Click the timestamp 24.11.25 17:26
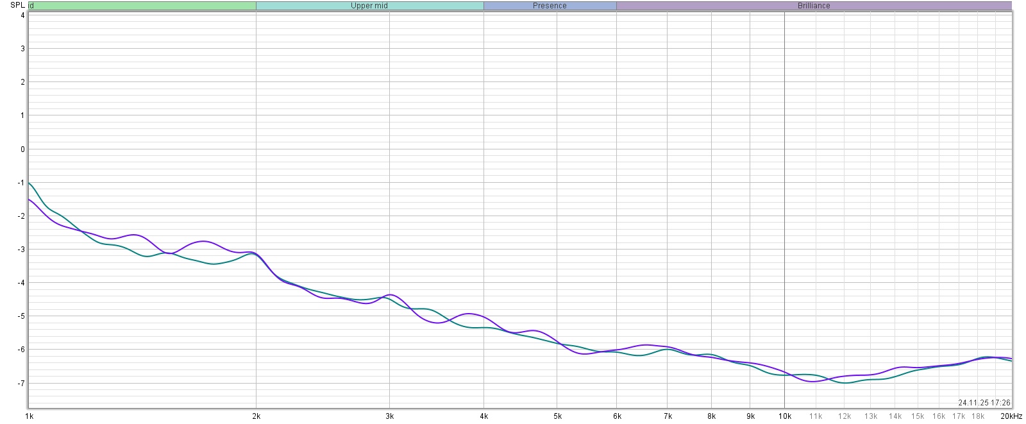The image size is (1026, 424). pyautogui.click(x=984, y=403)
